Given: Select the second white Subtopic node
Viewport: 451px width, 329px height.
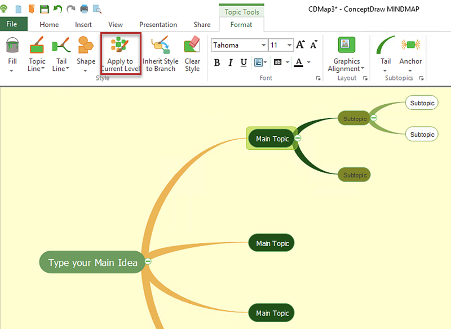Looking at the screenshot, I should pyautogui.click(x=422, y=134).
